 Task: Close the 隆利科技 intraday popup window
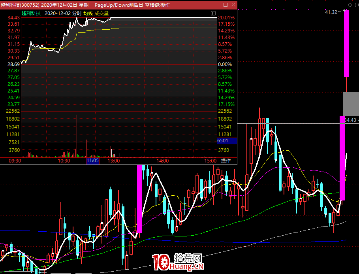[233, 5]
